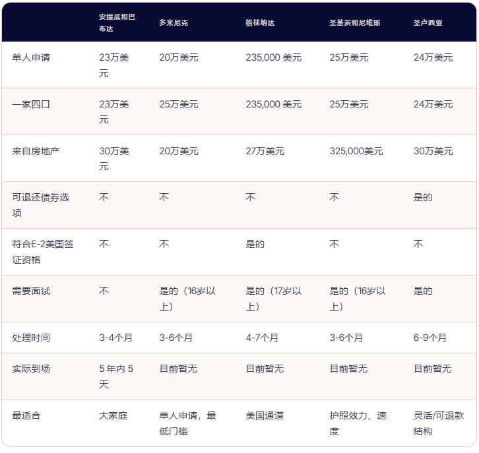Image resolution: width=479 pixels, height=453 pixels.
Task: Select the '一家四口' row label
Action: (x=31, y=104)
